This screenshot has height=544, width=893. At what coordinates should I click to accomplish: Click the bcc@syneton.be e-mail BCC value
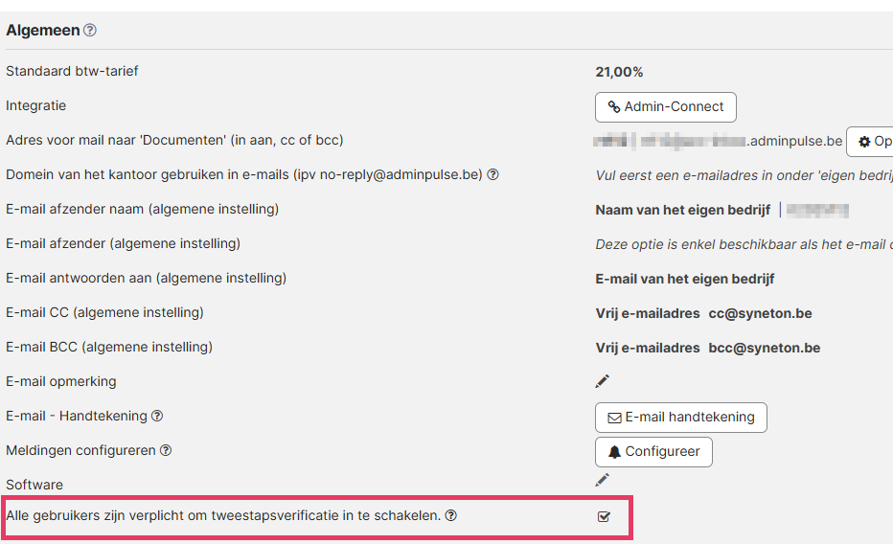coord(765,349)
